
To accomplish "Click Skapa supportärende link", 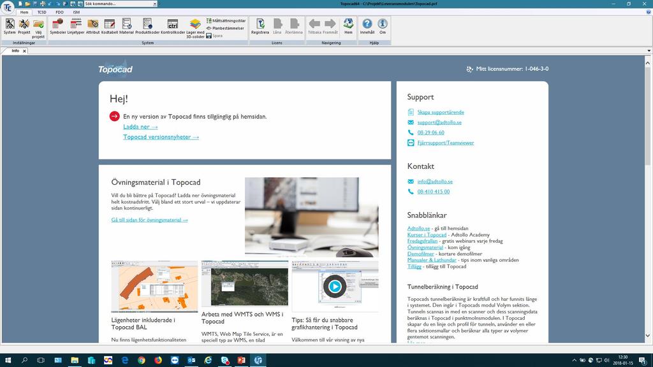I will (441, 112).
